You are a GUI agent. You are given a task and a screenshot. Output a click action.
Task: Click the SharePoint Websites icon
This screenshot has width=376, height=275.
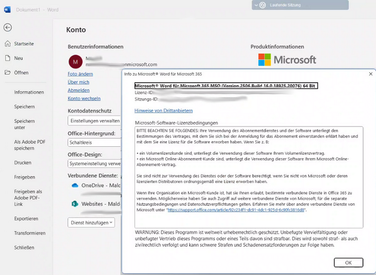click(75, 204)
